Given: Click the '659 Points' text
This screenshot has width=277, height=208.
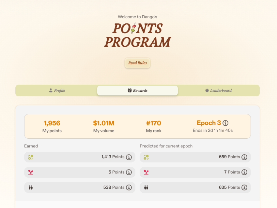Looking at the screenshot, I should pos(229,157).
